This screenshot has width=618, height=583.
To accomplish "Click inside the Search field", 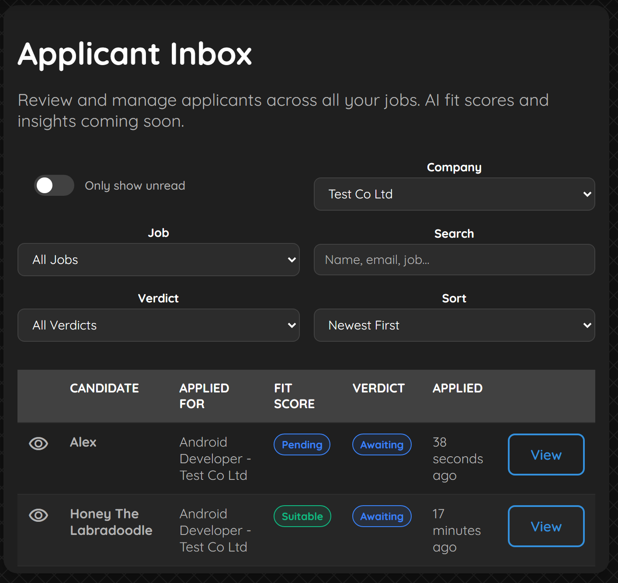I will 454,260.
